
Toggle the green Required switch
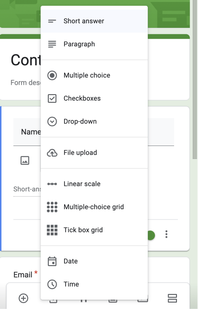[151, 235]
